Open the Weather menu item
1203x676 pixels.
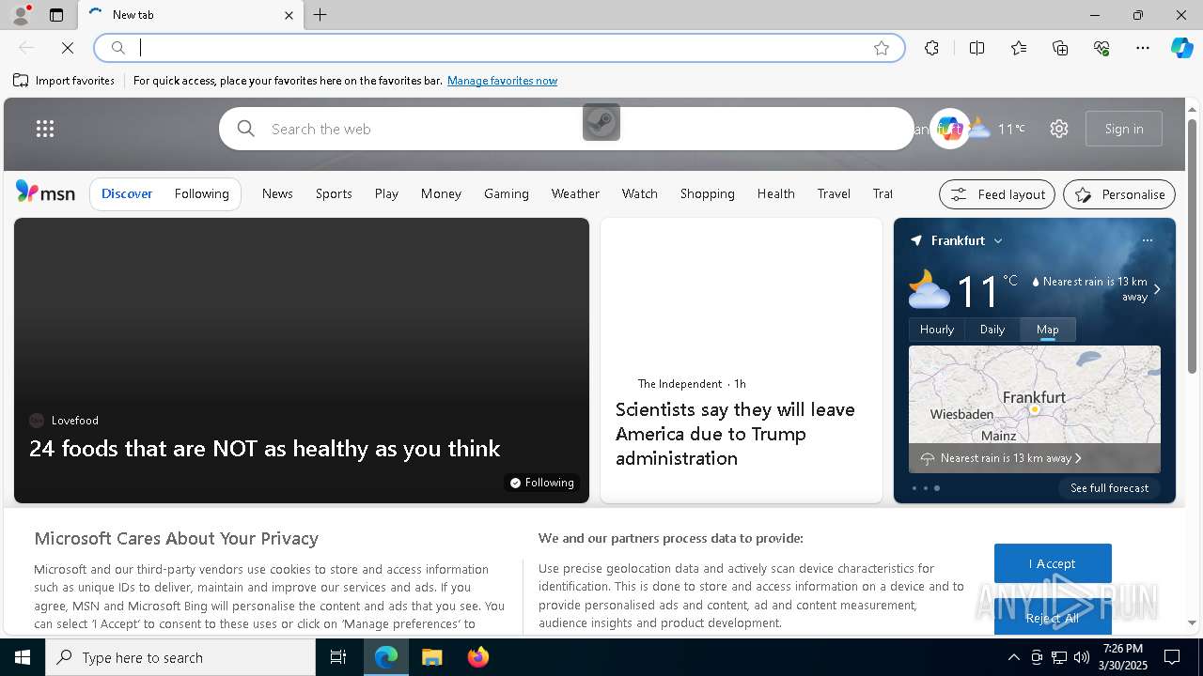pyautogui.click(x=575, y=193)
